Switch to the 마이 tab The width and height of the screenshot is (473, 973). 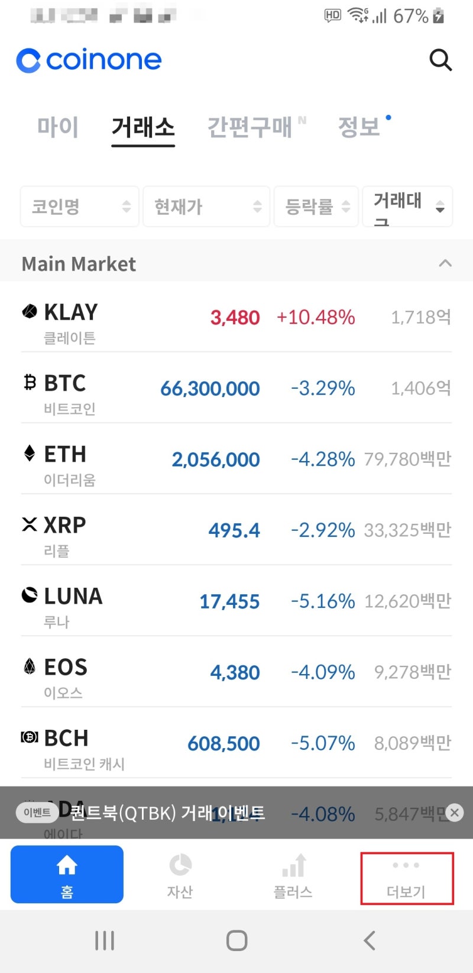tap(58, 127)
